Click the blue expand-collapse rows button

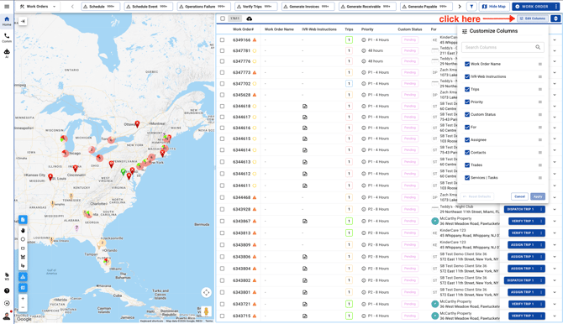tap(555, 18)
